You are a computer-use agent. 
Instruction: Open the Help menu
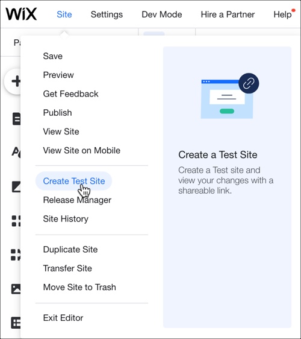click(x=282, y=14)
